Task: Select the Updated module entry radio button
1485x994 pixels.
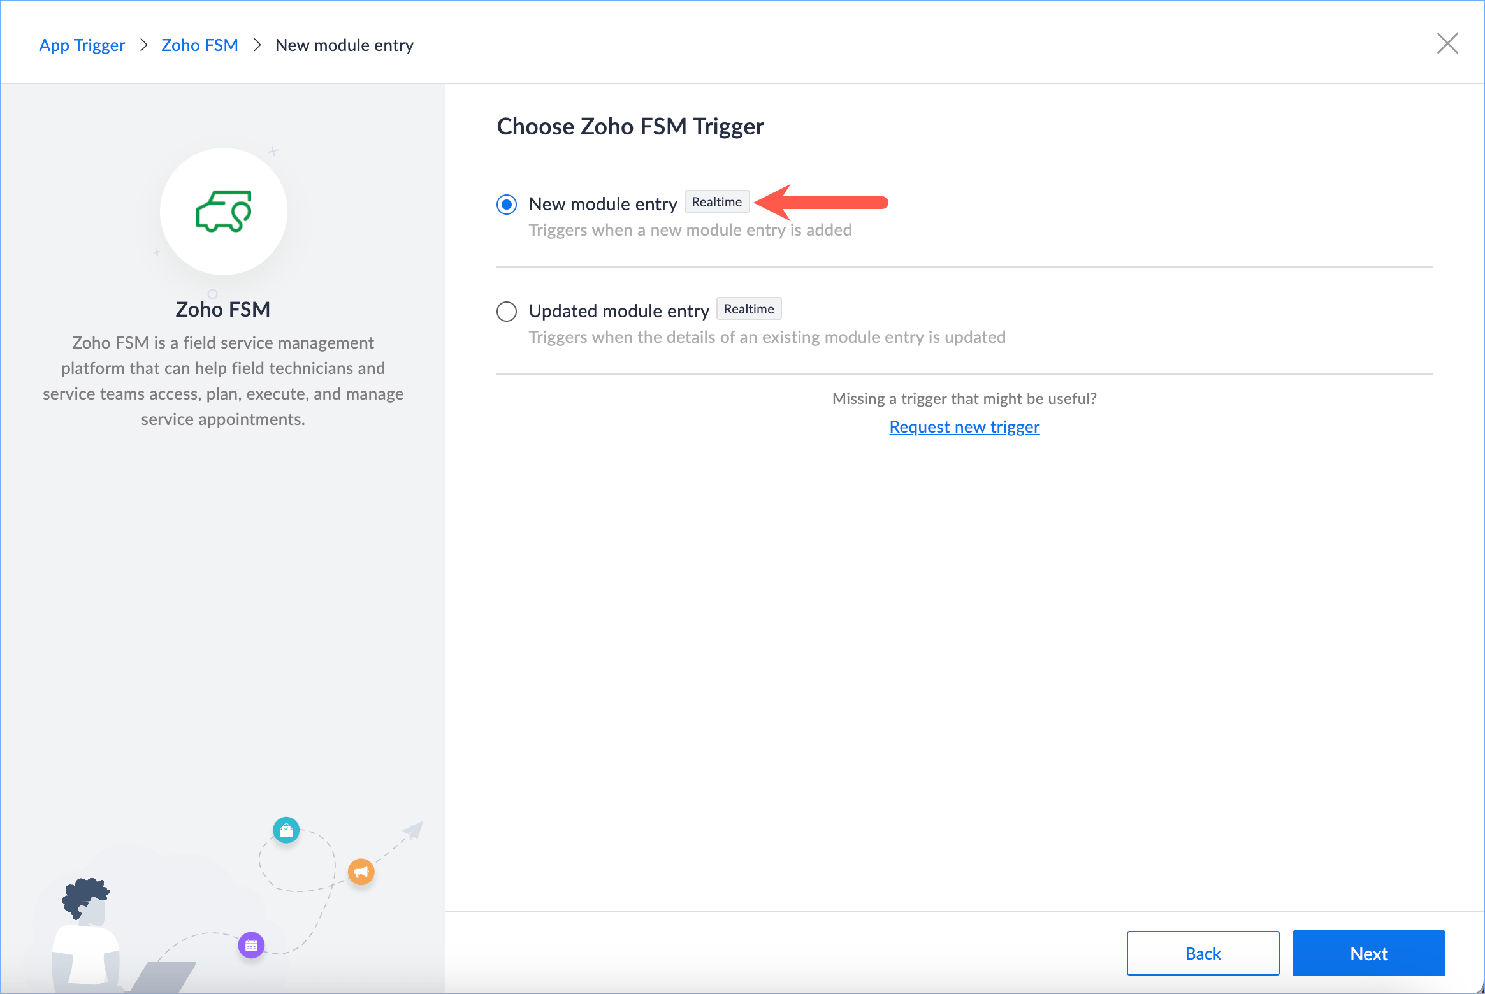Action: 507,312
